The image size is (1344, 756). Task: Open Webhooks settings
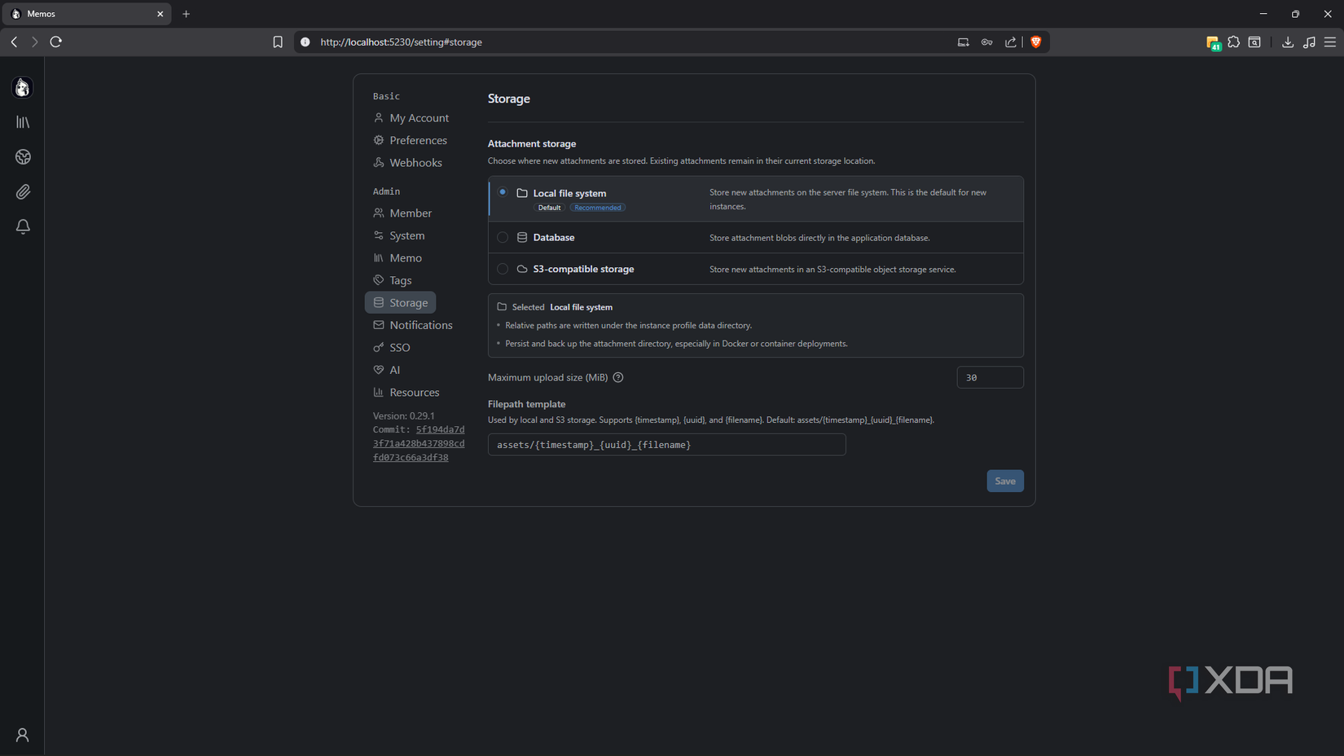[x=407, y=163]
